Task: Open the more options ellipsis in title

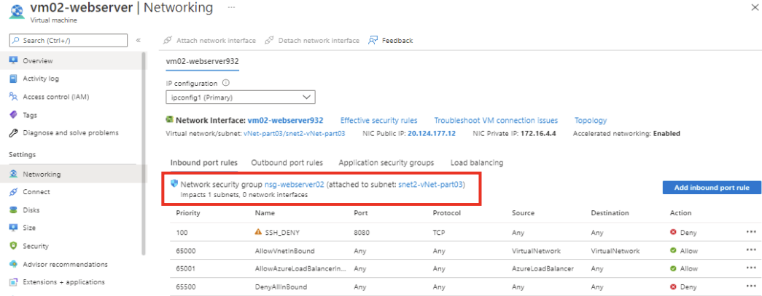Action: 231,8
